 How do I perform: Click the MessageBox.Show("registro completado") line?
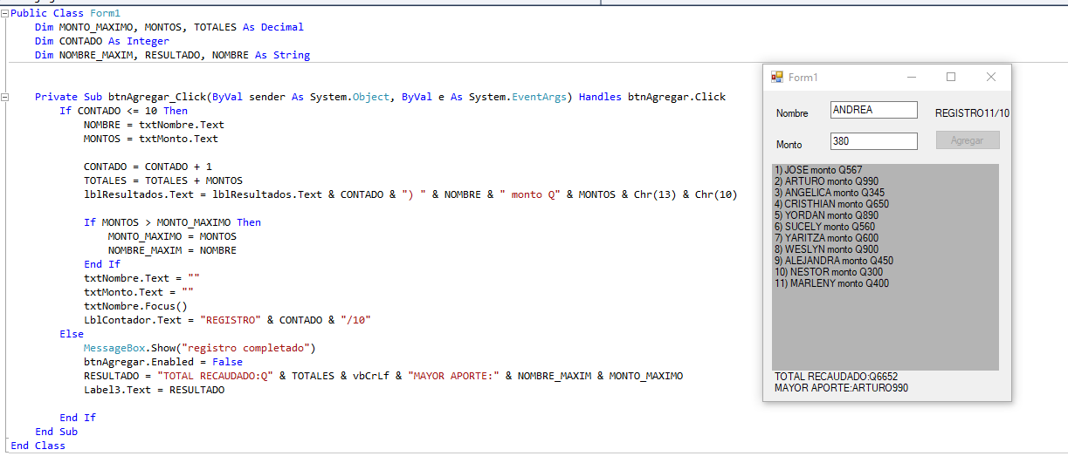[199, 348]
